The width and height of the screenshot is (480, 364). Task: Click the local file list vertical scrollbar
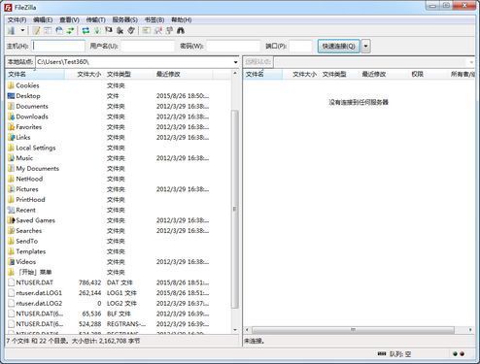(x=235, y=209)
